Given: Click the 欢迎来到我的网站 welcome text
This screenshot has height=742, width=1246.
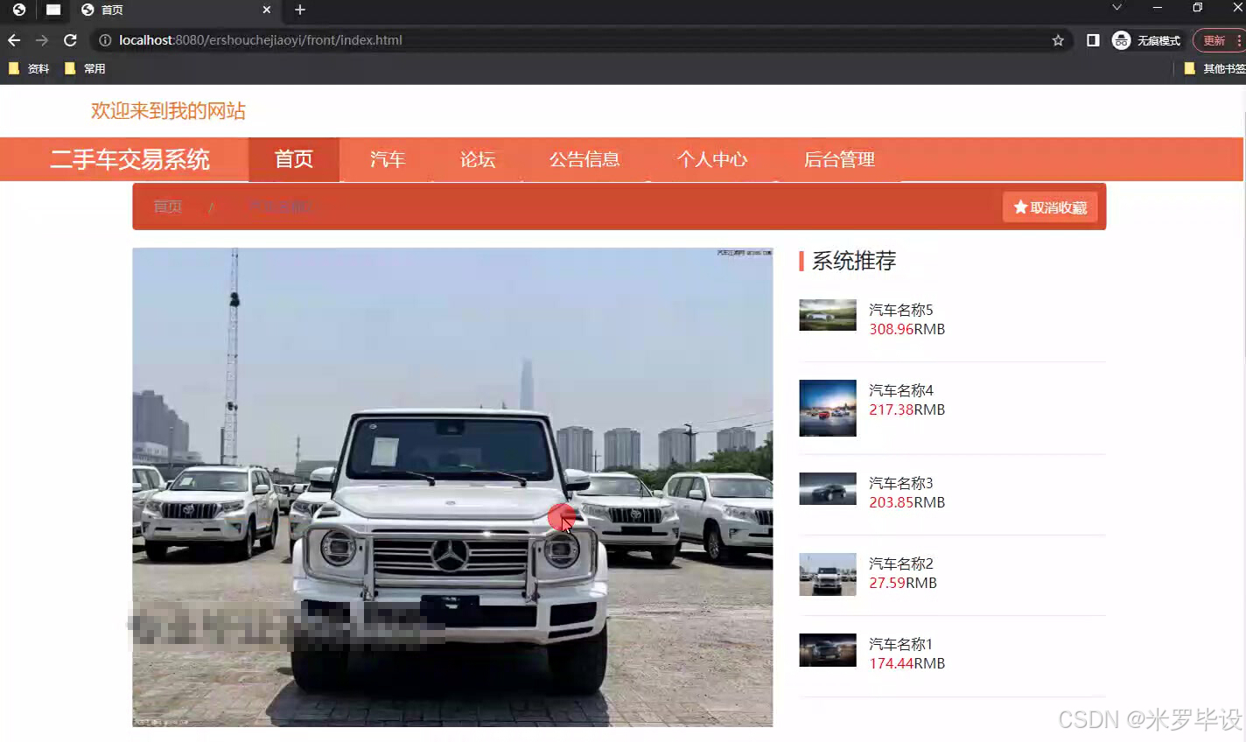Looking at the screenshot, I should (168, 111).
